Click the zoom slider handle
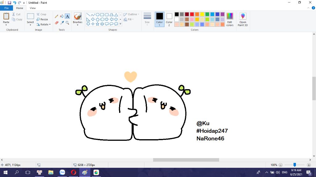 (x=295, y=165)
